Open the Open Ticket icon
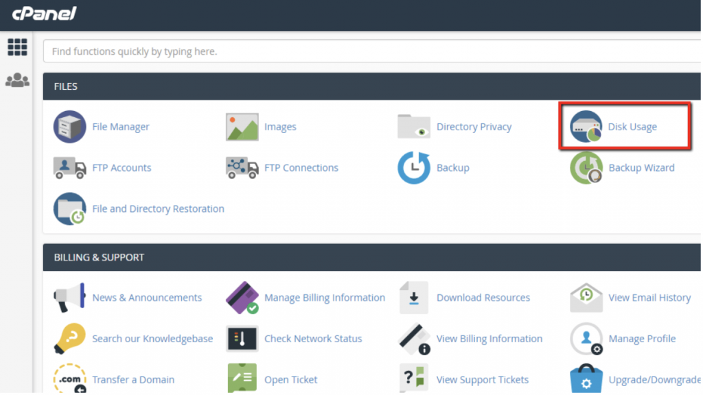Viewport: 703px width, 395px height. pos(242,379)
